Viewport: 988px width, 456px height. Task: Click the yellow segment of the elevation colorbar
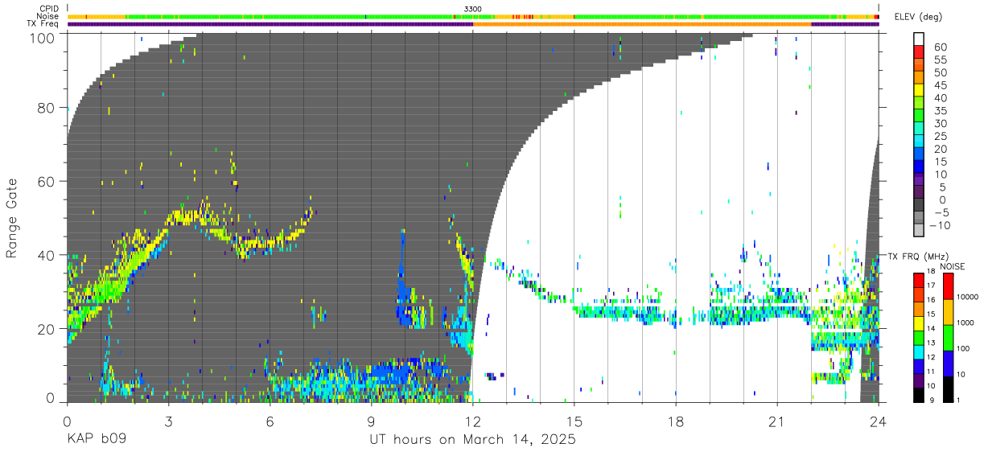[x=919, y=90]
